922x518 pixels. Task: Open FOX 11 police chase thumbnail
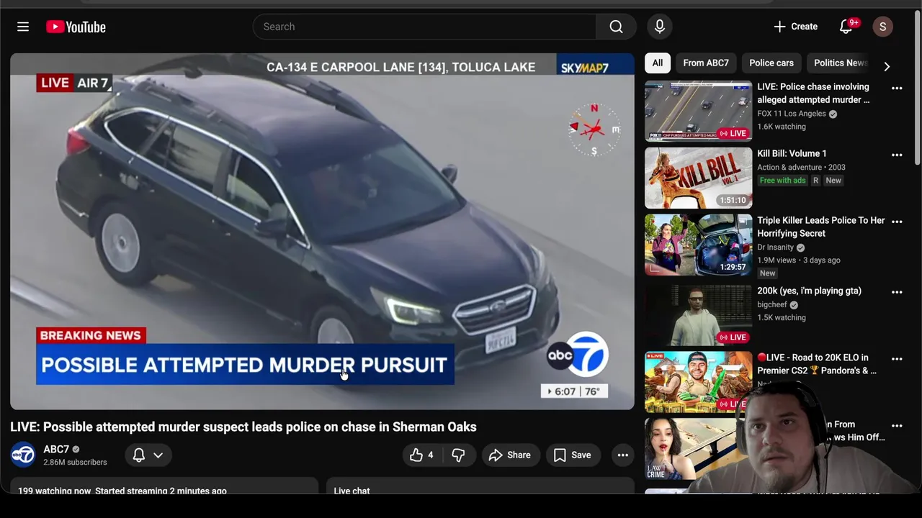(x=698, y=111)
